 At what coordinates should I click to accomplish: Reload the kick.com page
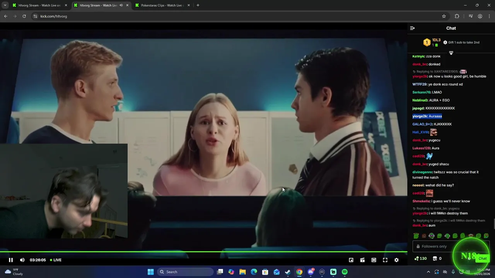click(24, 16)
